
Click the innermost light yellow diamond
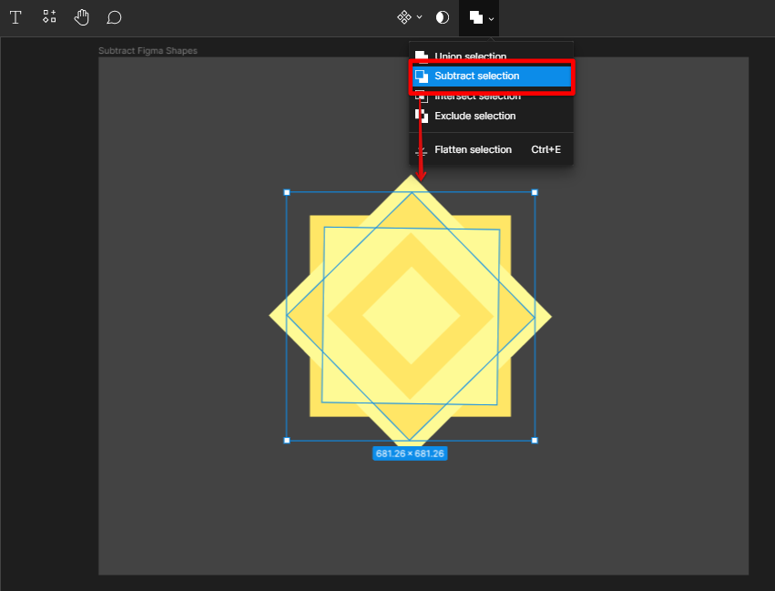pos(411,316)
